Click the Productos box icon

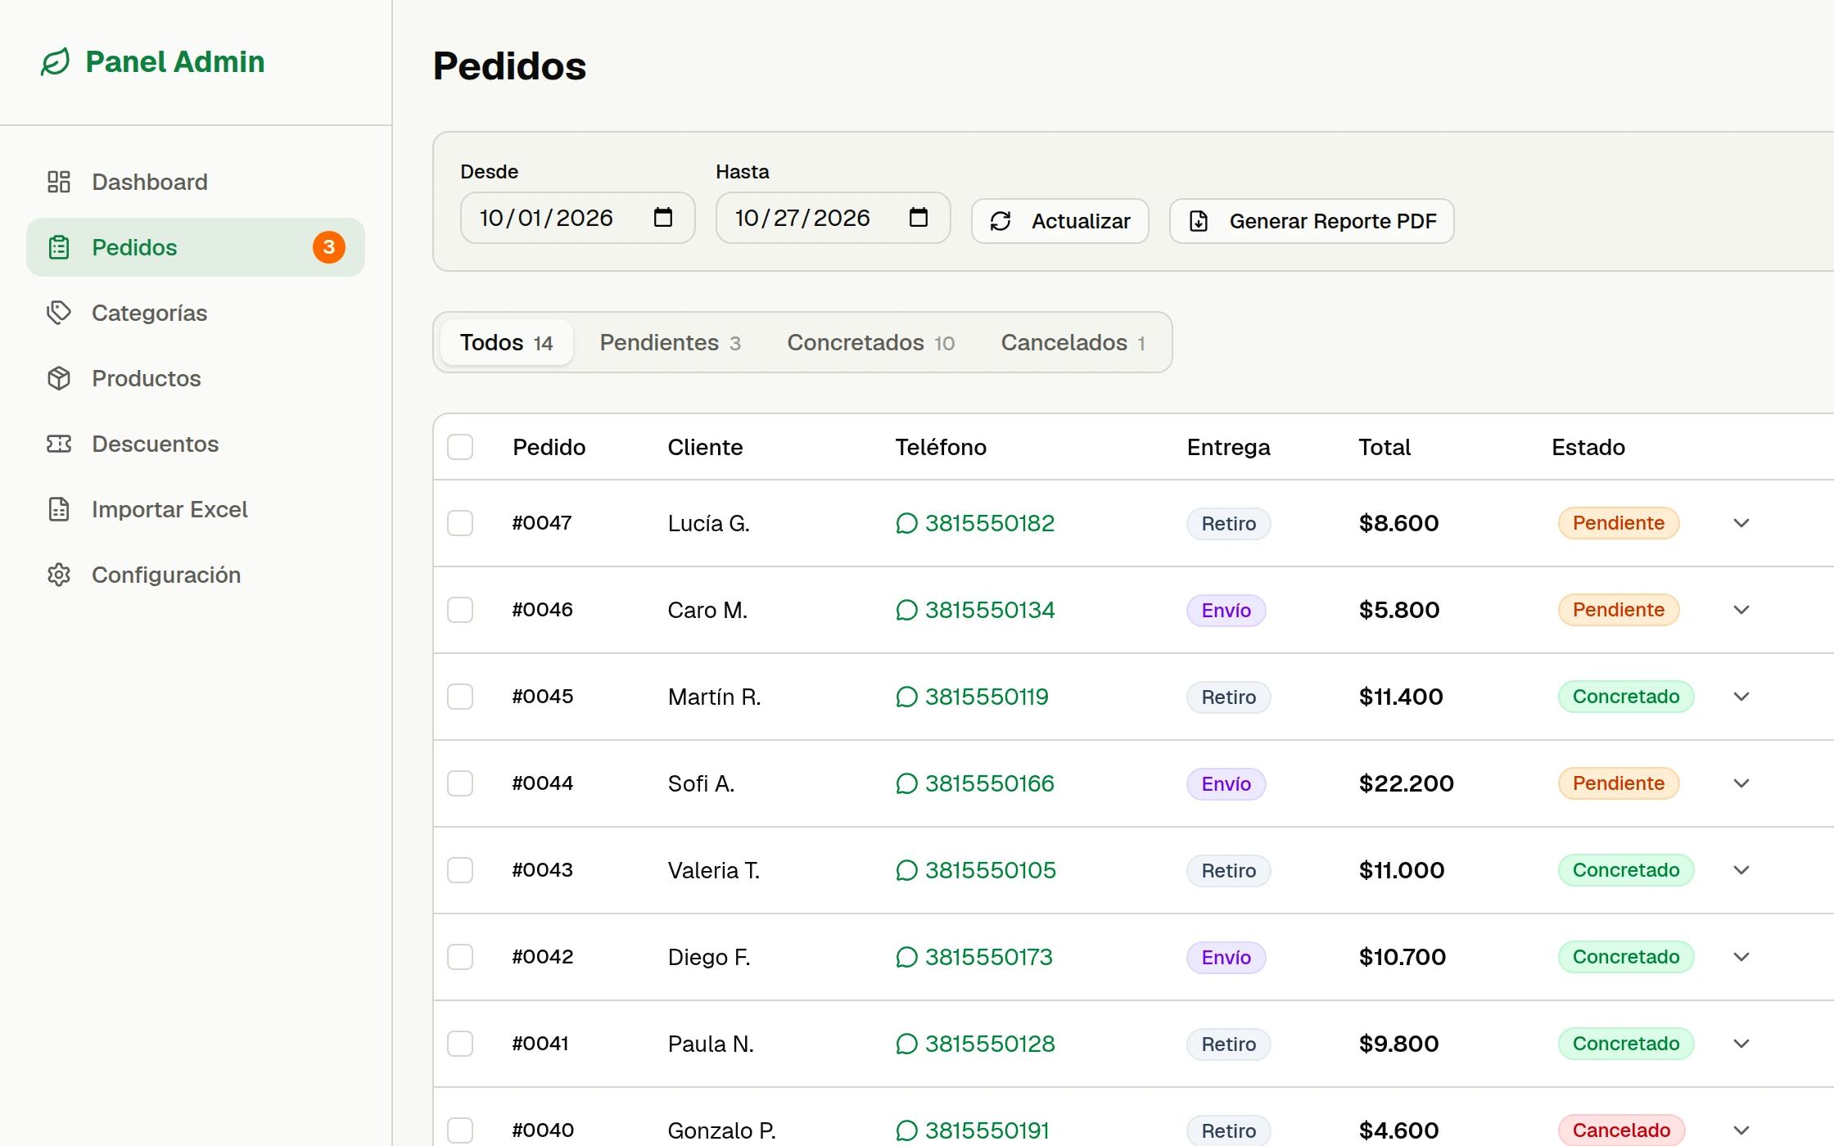pyautogui.click(x=59, y=378)
